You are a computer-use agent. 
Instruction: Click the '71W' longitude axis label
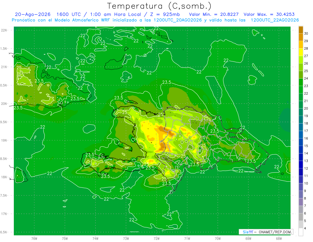187,238
